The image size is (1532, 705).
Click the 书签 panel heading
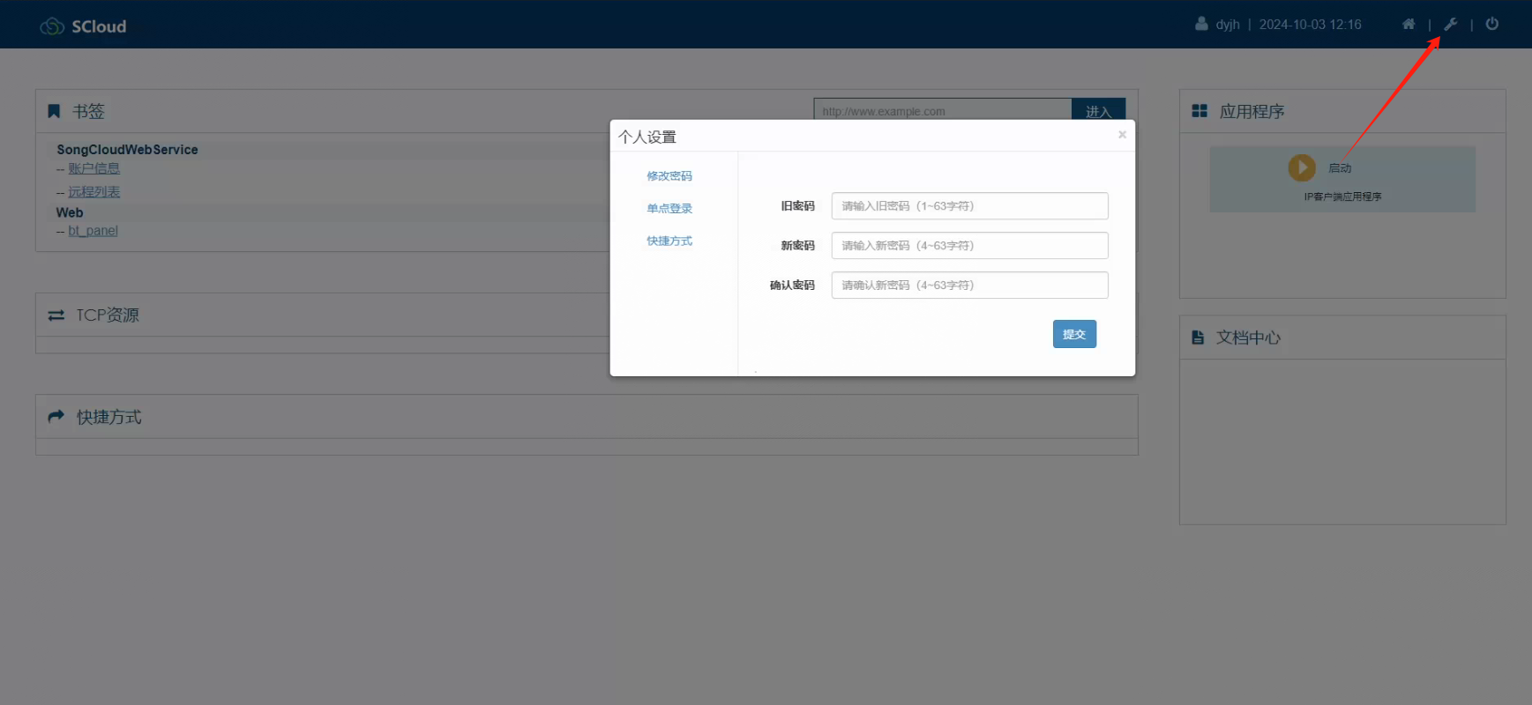point(88,111)
